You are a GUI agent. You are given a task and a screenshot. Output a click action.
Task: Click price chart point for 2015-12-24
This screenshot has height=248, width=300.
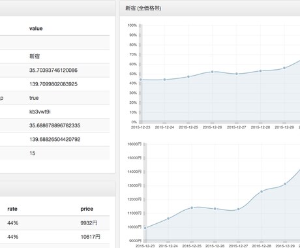(168, 219)
